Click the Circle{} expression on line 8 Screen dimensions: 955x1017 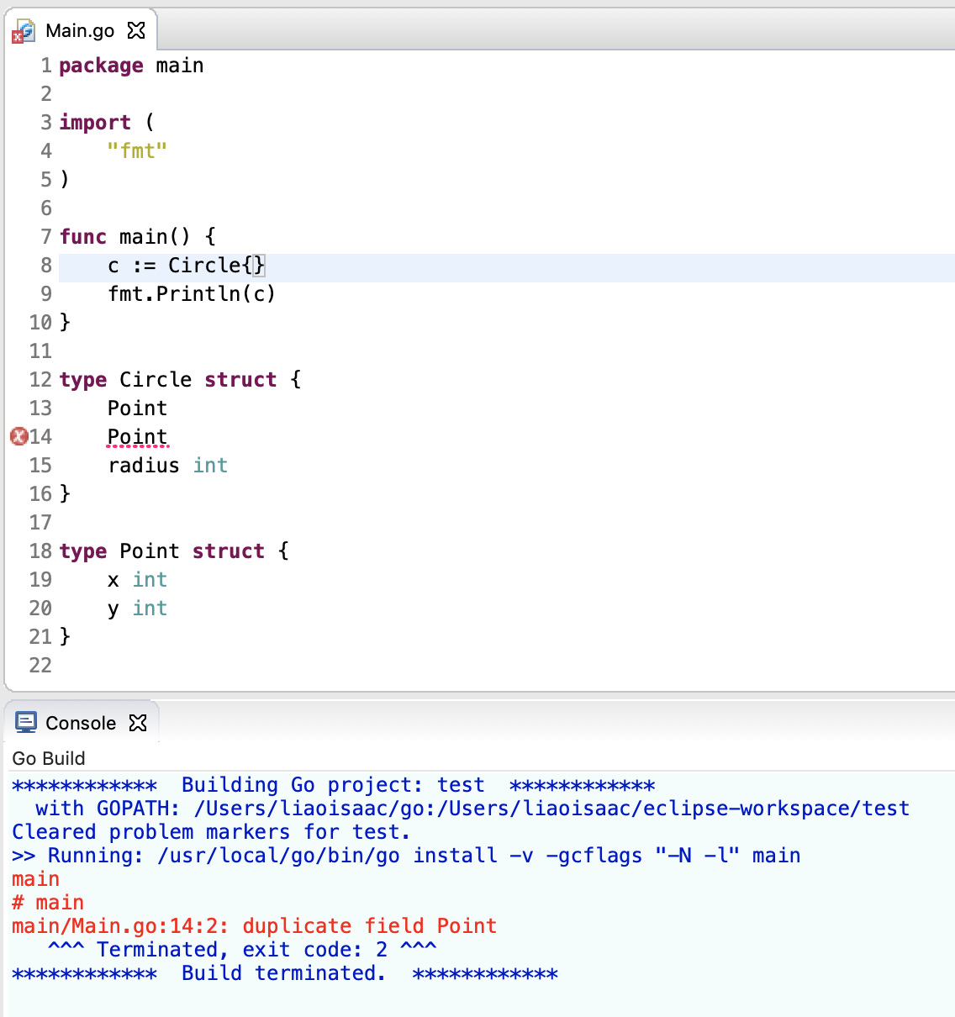216,266
